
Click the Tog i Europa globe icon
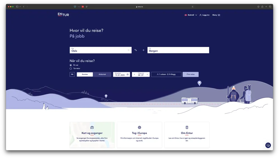(x=139, y=127)
